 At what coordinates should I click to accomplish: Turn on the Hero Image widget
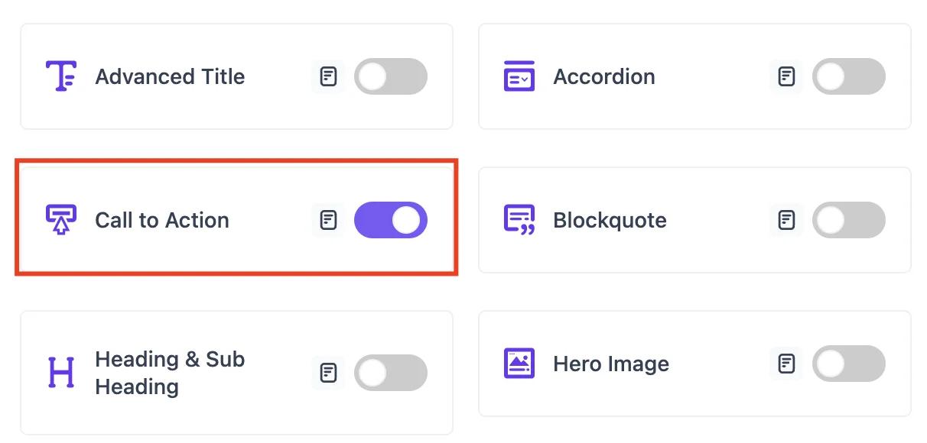(x=848, y=364)
